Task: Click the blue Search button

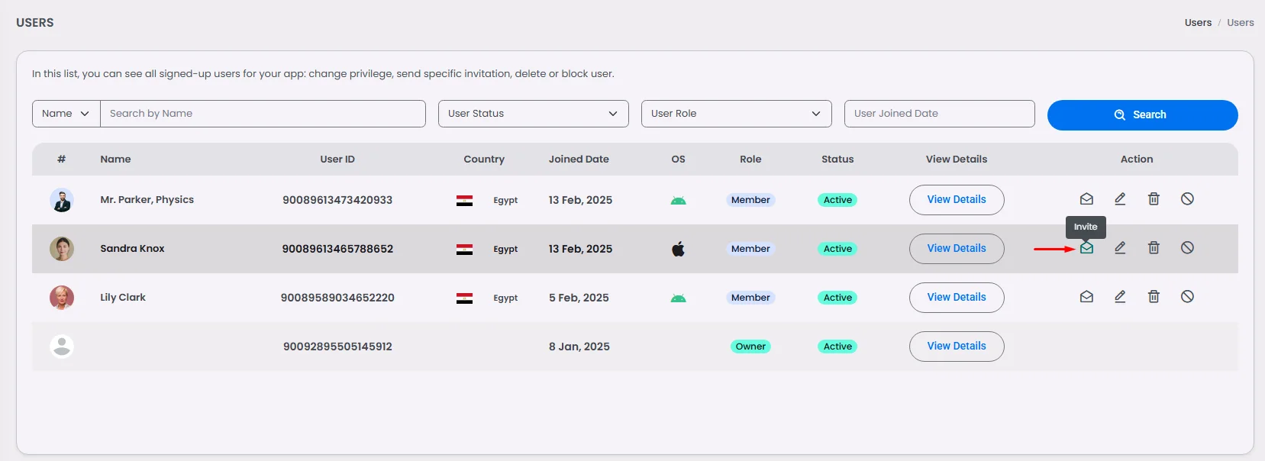Action: tap(1142, 115)
